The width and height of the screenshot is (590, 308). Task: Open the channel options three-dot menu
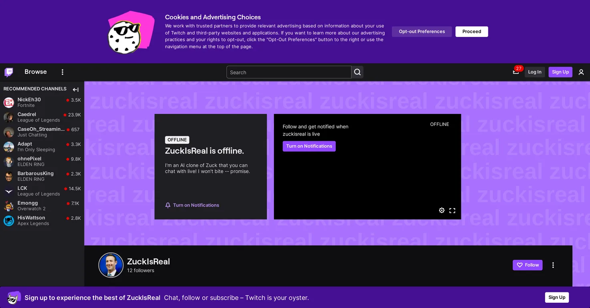[x=553, y=265]
